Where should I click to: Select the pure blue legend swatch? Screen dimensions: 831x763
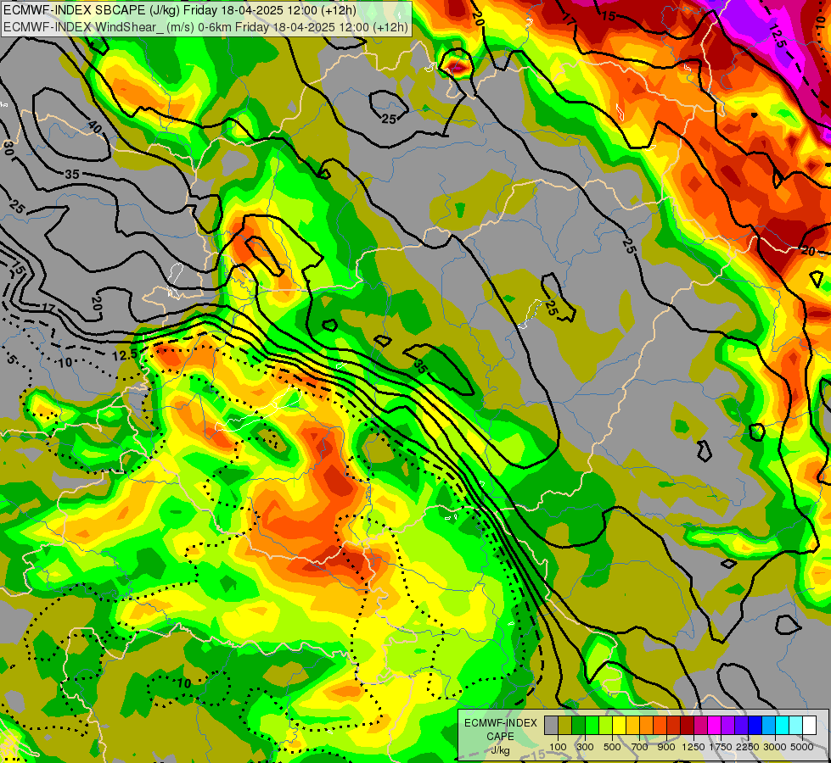[755, 726]
